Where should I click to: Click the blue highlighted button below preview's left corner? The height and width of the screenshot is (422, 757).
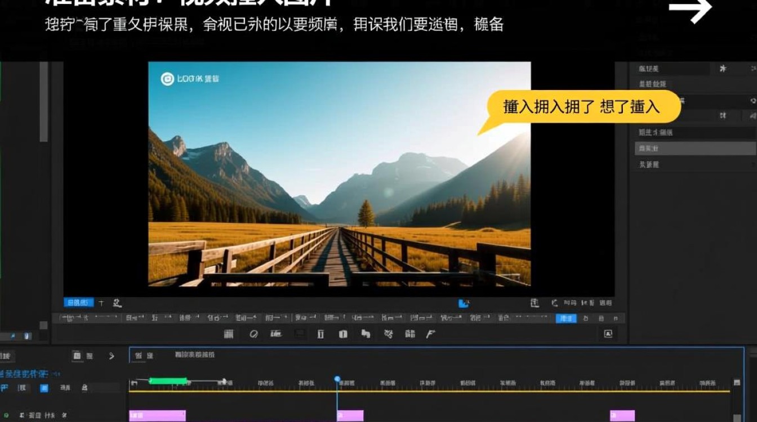(x=78, y=303)
